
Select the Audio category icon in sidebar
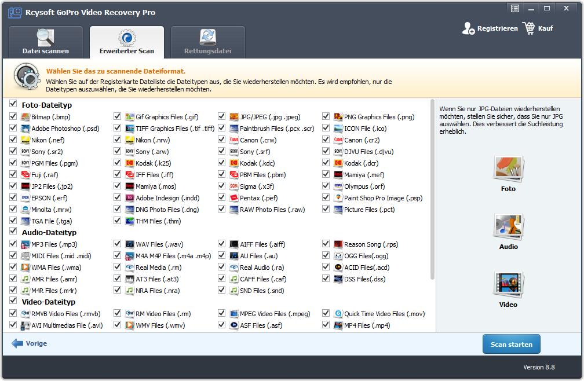(509, 226)
